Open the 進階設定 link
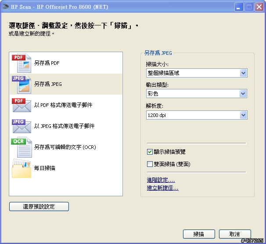266x244 pixels. (x=161, y=180)
